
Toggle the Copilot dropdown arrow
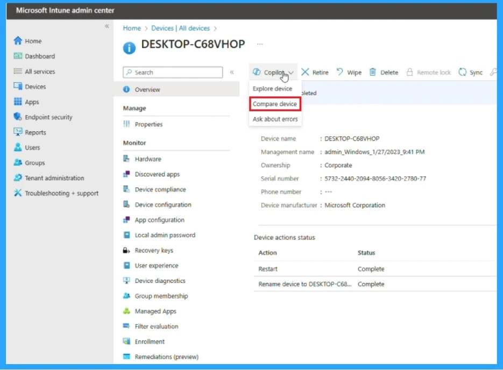click(291, 73)
